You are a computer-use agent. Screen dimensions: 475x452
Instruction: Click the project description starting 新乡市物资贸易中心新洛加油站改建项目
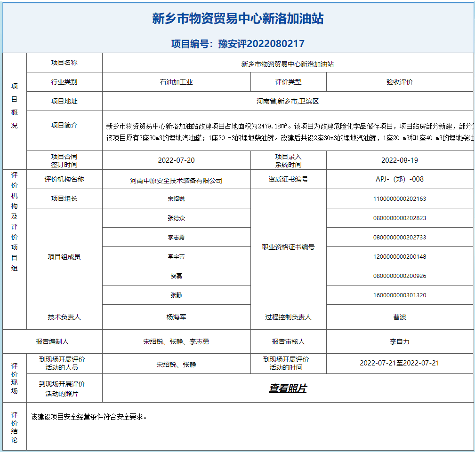click(x=290, y=132)
